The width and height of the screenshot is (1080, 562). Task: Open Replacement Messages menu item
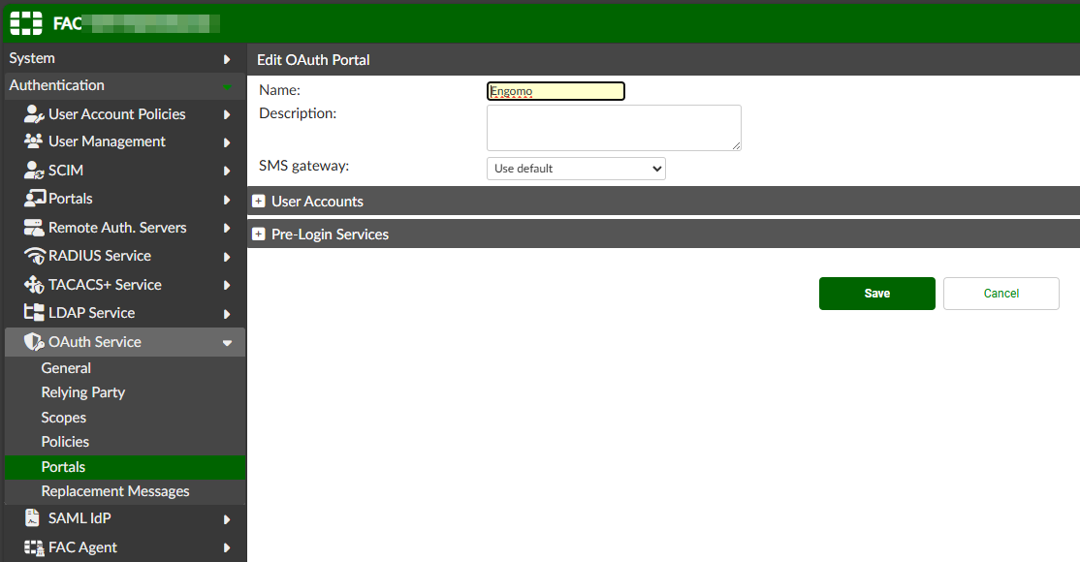point(115,491)
